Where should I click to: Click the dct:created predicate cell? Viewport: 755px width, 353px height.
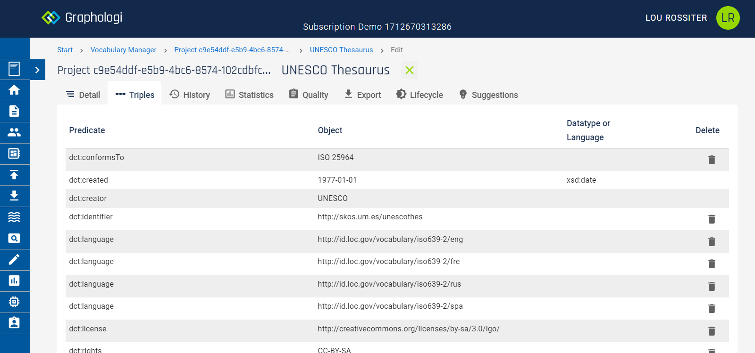(88, 180)
